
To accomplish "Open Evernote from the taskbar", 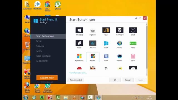I will coord(42,97).
